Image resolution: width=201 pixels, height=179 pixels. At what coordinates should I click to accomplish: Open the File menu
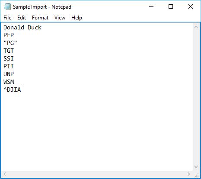point(7,18)
